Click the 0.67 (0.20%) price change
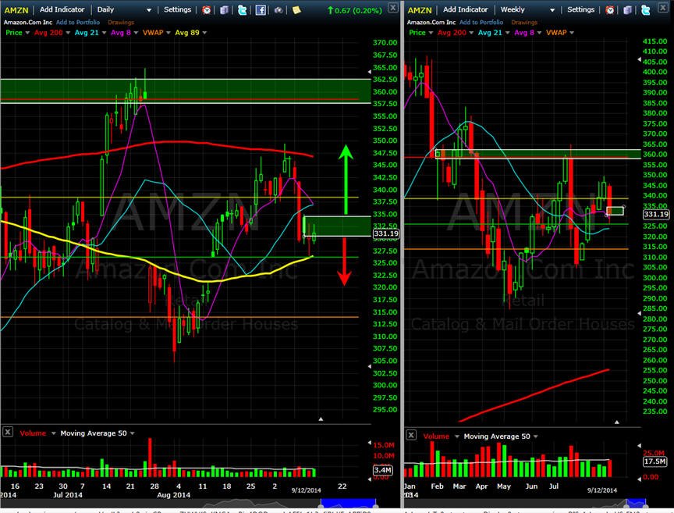This screenshot has width=674, height=513. pos(355,10)
